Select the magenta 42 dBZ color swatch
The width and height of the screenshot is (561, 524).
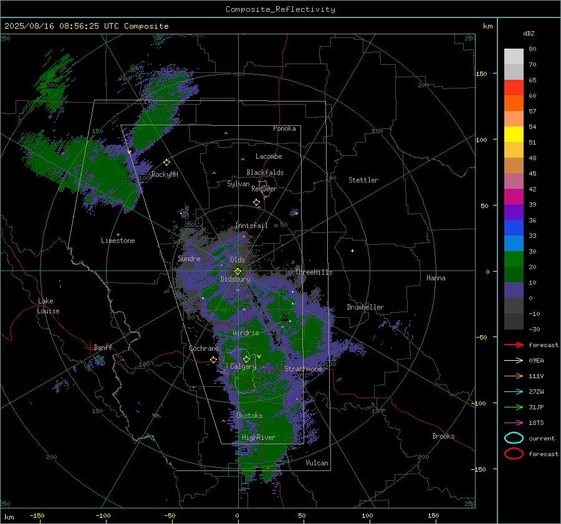[x=514, y=196]
